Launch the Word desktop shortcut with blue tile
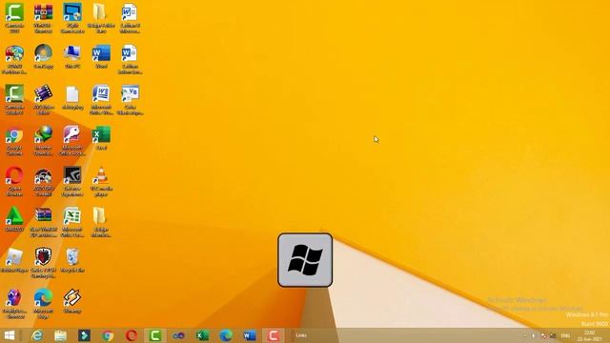Screen dimensions: 610x343 point(101,56)
